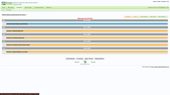Image resolution: width=170 pixels, height=95 pixels.
Task: Open the Comunicaciones tab
Action: [x=39, y=8]
